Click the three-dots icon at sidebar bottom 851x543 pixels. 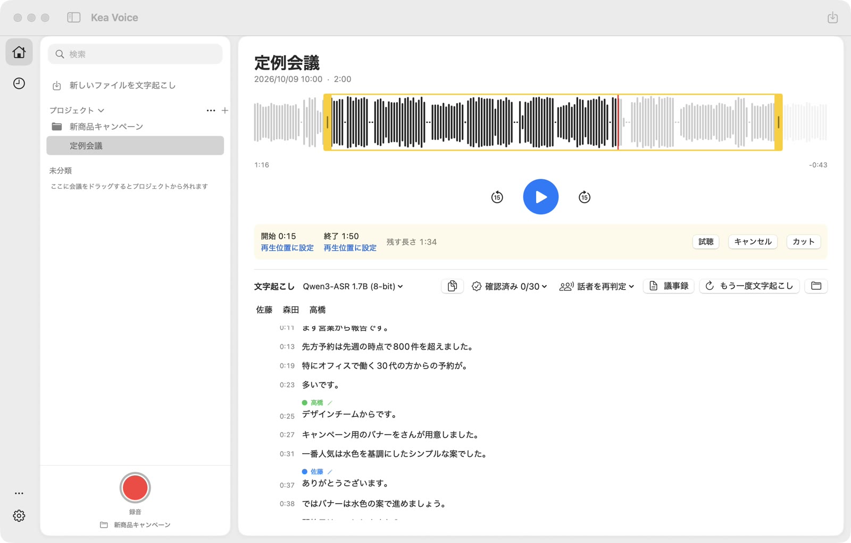pos(19,493)
